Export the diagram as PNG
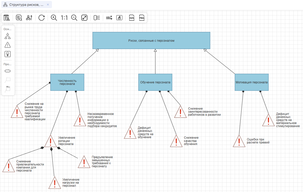 pyautogui.click(x=142, y=18)
